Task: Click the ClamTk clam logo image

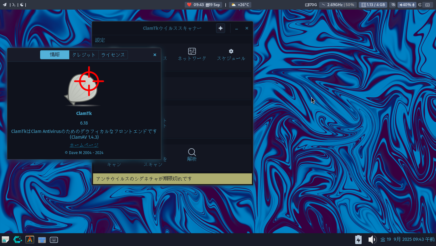Action: pyautogui.click(x=84, y=86)
